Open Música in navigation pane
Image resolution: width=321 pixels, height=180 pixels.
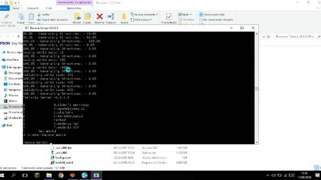point(11,95)
